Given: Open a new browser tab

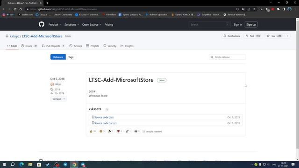Looking at the screenshot, I should click(47, 3).
